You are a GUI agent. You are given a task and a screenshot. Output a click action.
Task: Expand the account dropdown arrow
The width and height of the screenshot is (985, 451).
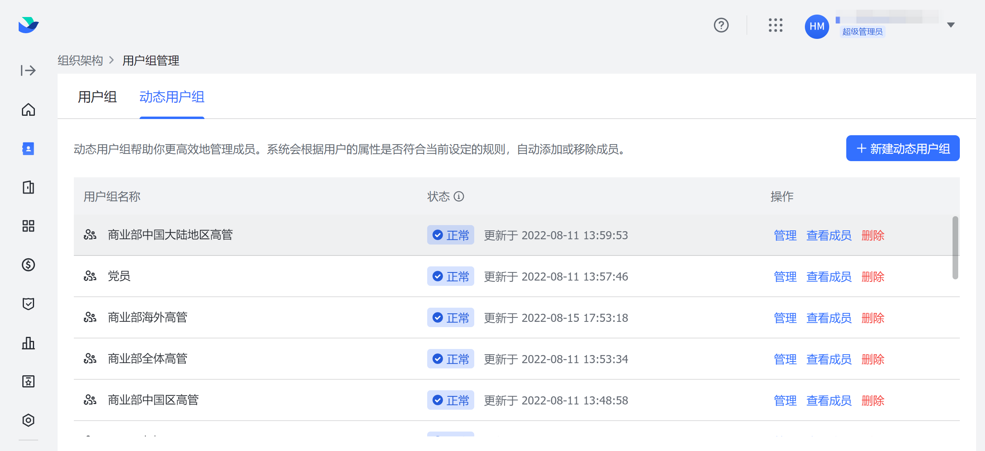pyautogui.click(x=951, y=25)
